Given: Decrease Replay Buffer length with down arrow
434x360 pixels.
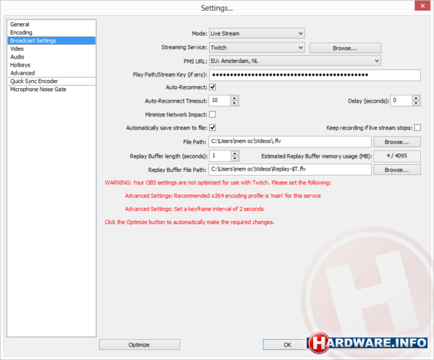Looking at the screenshot, I should tap(234, 158).
